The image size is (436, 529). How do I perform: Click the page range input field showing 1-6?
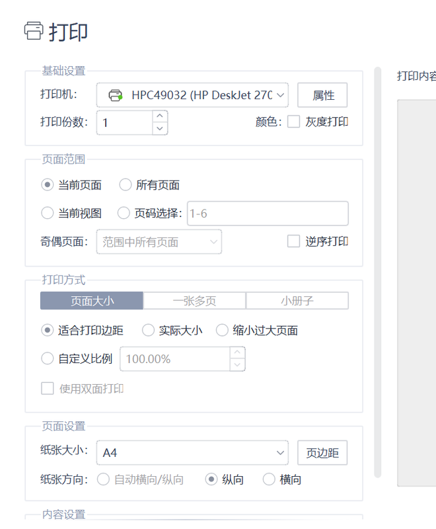pos(268,214)
